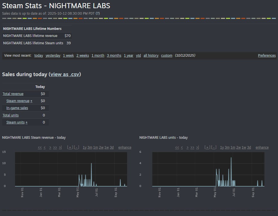Select the '1 month' recent view
This screenshot has width=278, height=216.
click(98, 56)
